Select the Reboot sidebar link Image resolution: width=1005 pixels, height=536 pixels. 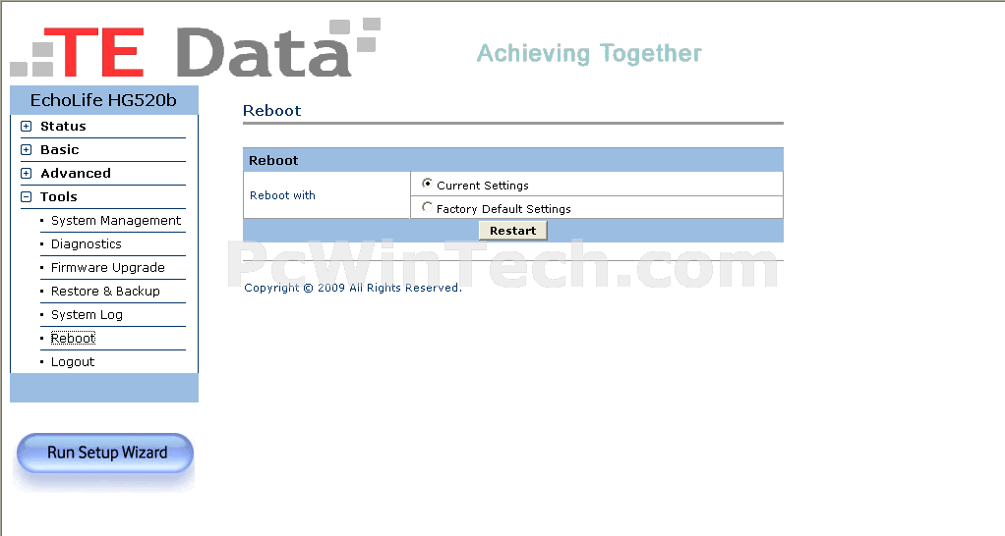pos(73,339)
